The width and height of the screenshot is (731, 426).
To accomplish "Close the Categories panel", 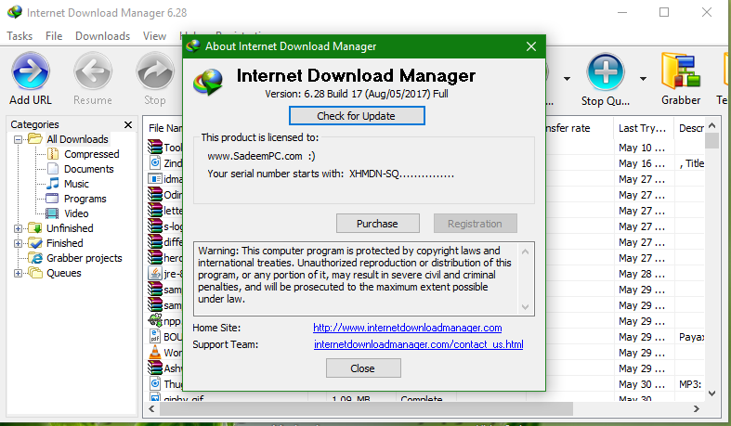I will pos(128,124).
